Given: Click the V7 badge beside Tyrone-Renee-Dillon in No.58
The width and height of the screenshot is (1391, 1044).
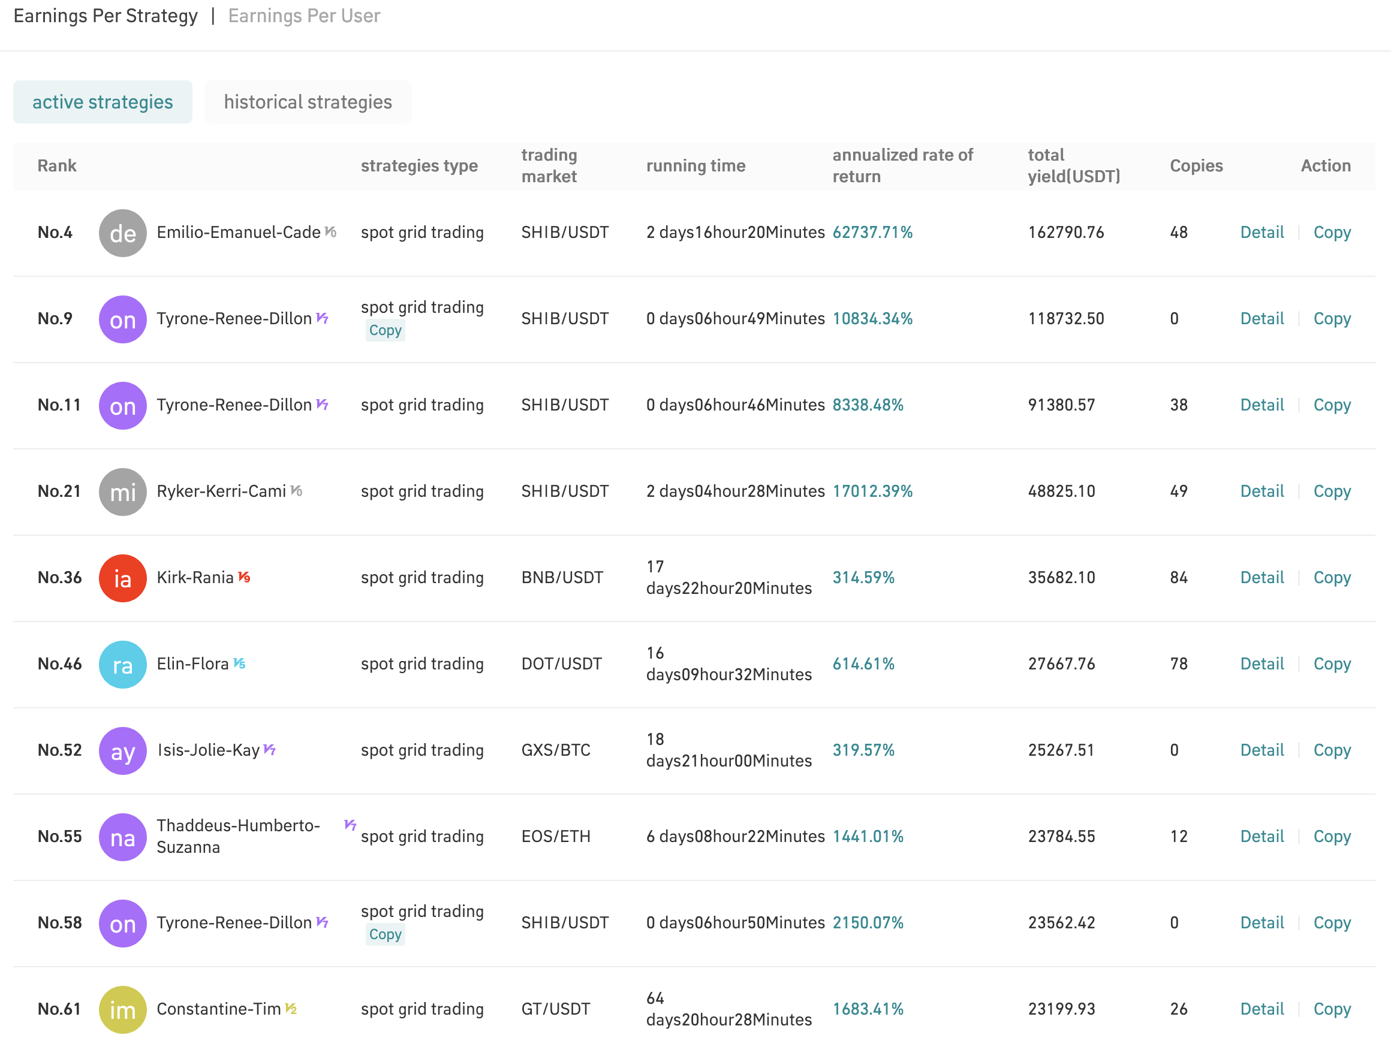Looking at the screenshot, I should pos(322,922).
